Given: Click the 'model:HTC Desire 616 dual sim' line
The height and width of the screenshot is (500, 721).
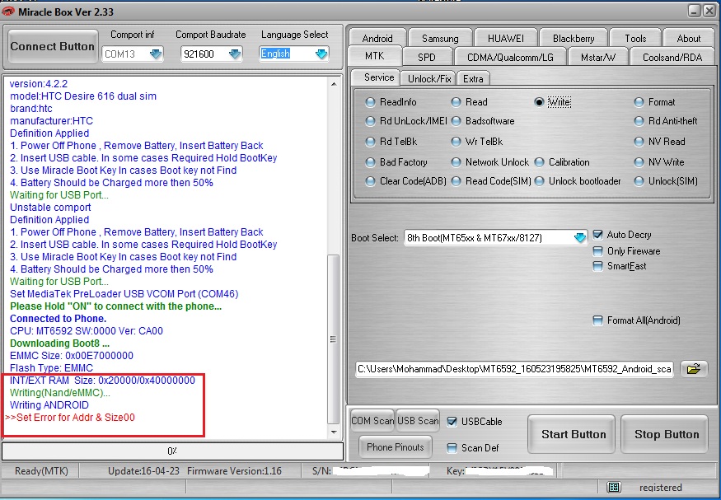Looking at the screenshot, I should click(83, 96).
